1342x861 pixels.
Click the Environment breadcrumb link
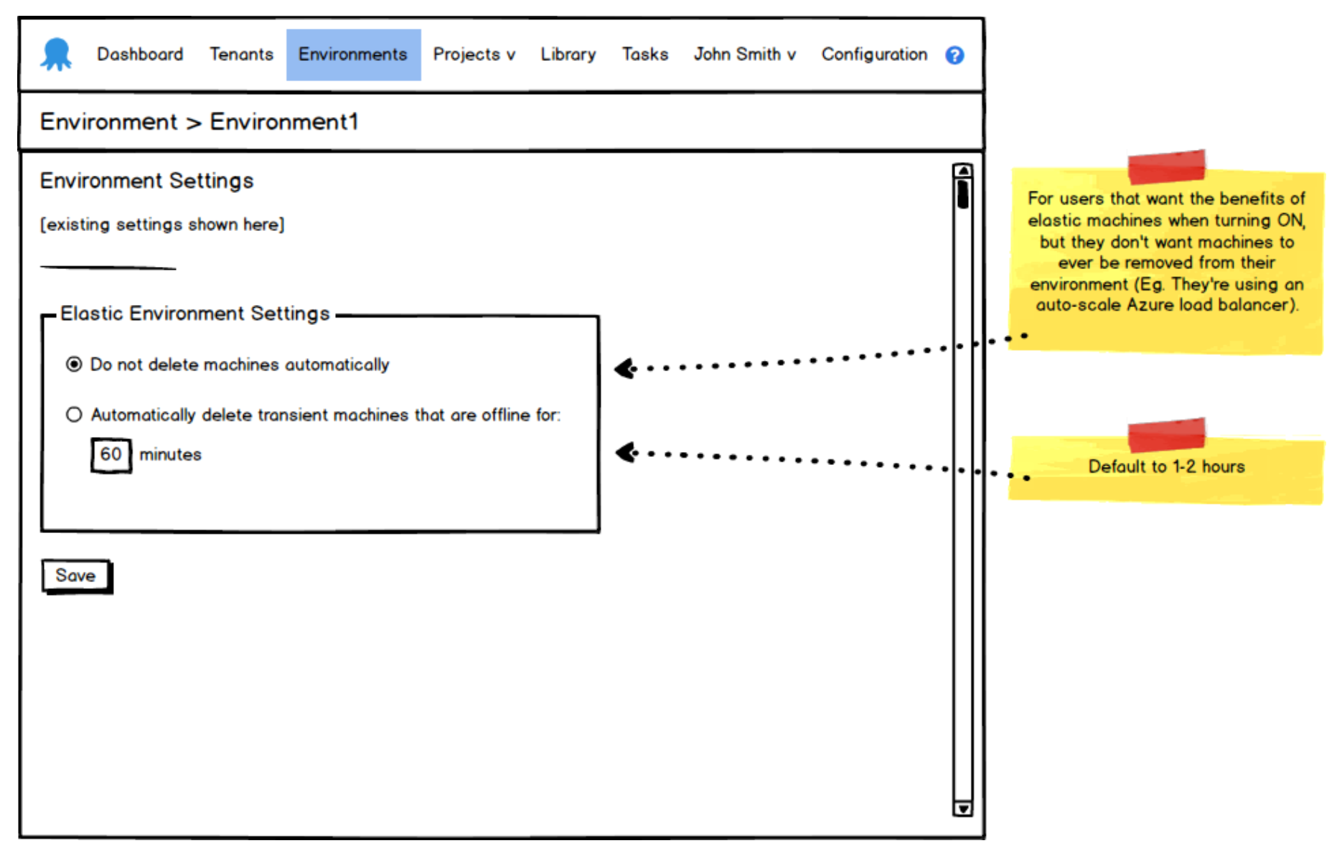coord(109,122)
